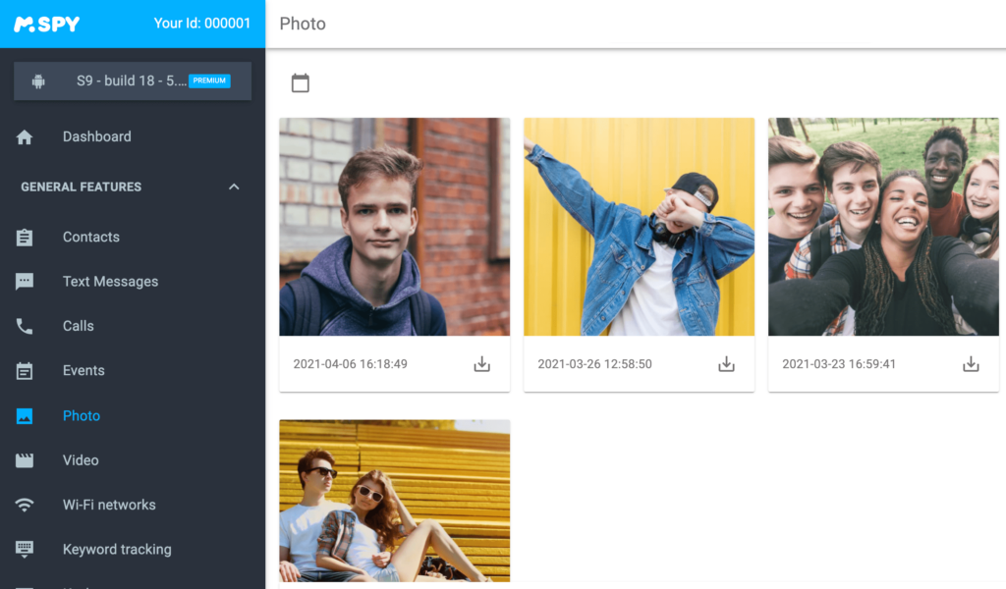Open the couple on yellow bench photo
The image size is (1006, 589).
tap(395, 502)
